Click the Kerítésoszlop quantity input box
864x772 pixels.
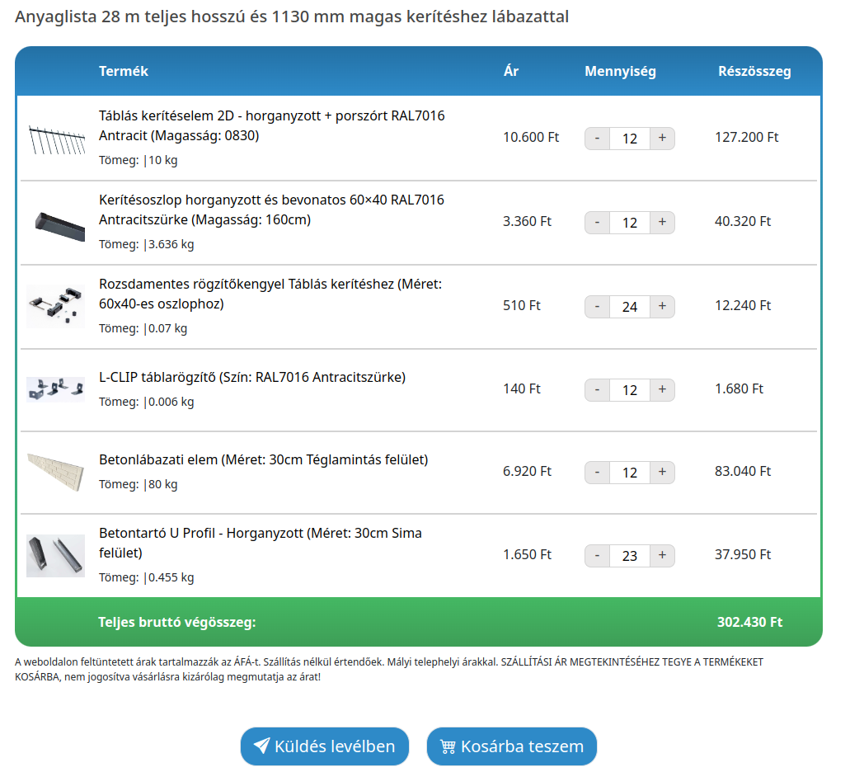[630, 223]
